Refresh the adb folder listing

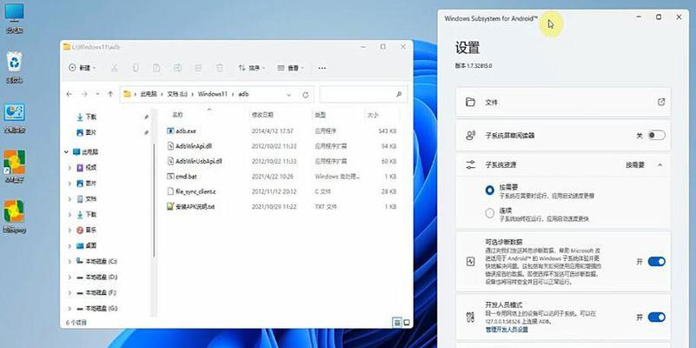305,95
